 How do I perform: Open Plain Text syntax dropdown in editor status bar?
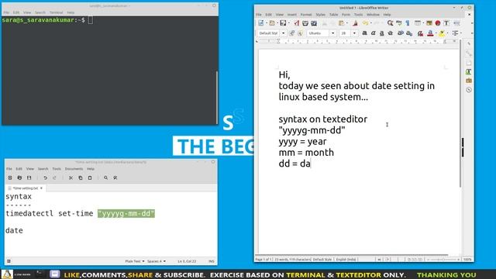click(135, 261)
